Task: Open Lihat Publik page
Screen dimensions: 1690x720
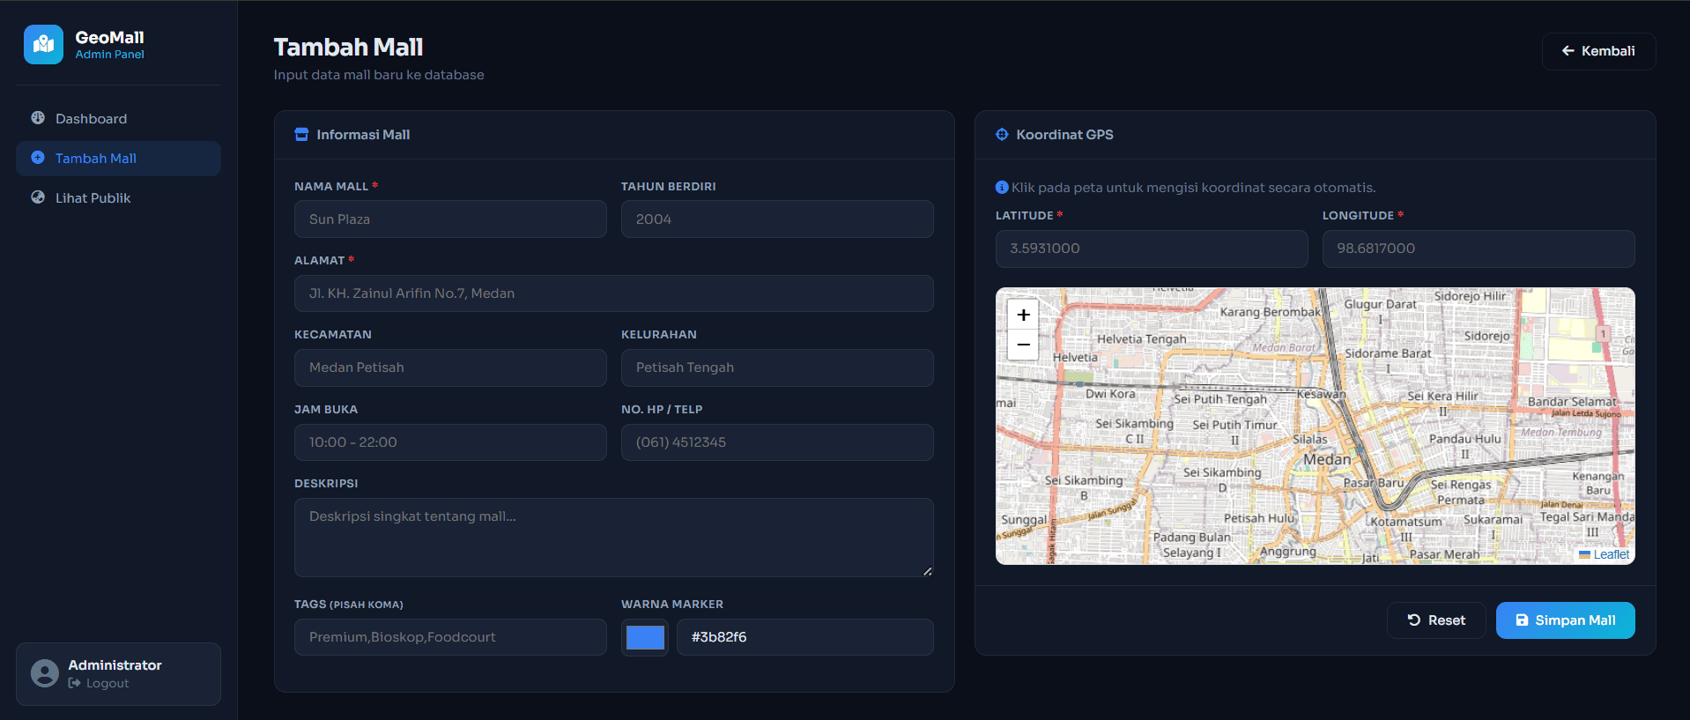Action: click(x=118, y=198)
